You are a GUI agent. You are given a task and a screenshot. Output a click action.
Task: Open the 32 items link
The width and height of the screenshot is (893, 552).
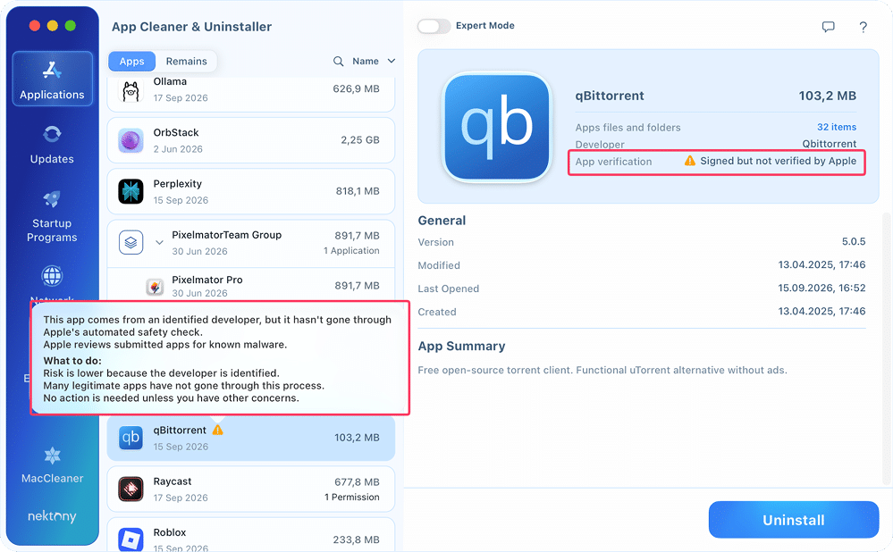(x=836, y=127)
